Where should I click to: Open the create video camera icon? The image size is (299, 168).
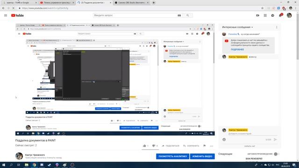257,15
